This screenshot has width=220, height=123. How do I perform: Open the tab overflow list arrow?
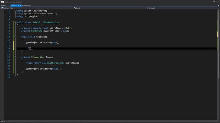pyautogui.click(x=219, y=6)
